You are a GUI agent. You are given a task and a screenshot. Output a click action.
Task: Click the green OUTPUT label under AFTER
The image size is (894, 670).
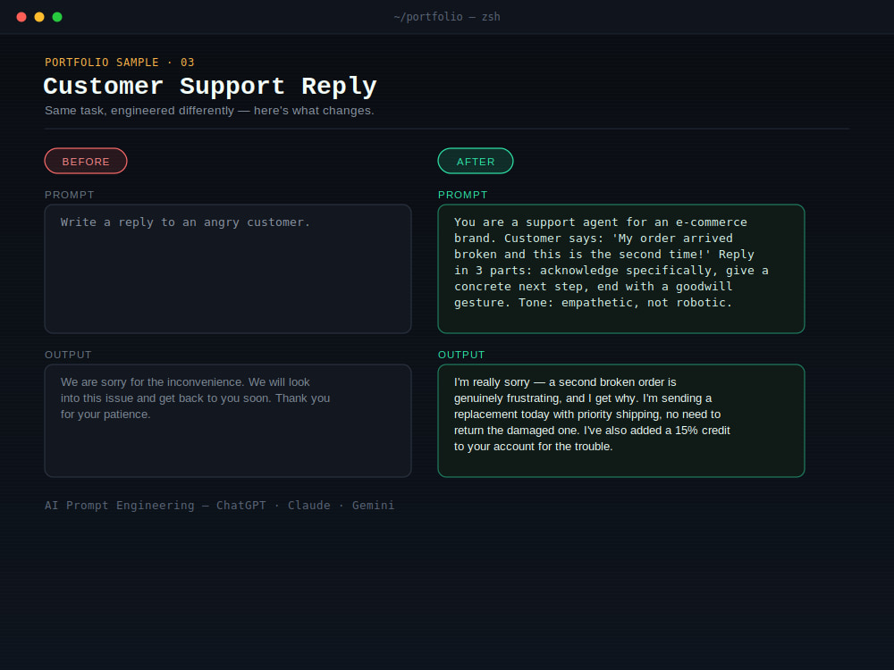click(x=462, y=355)
